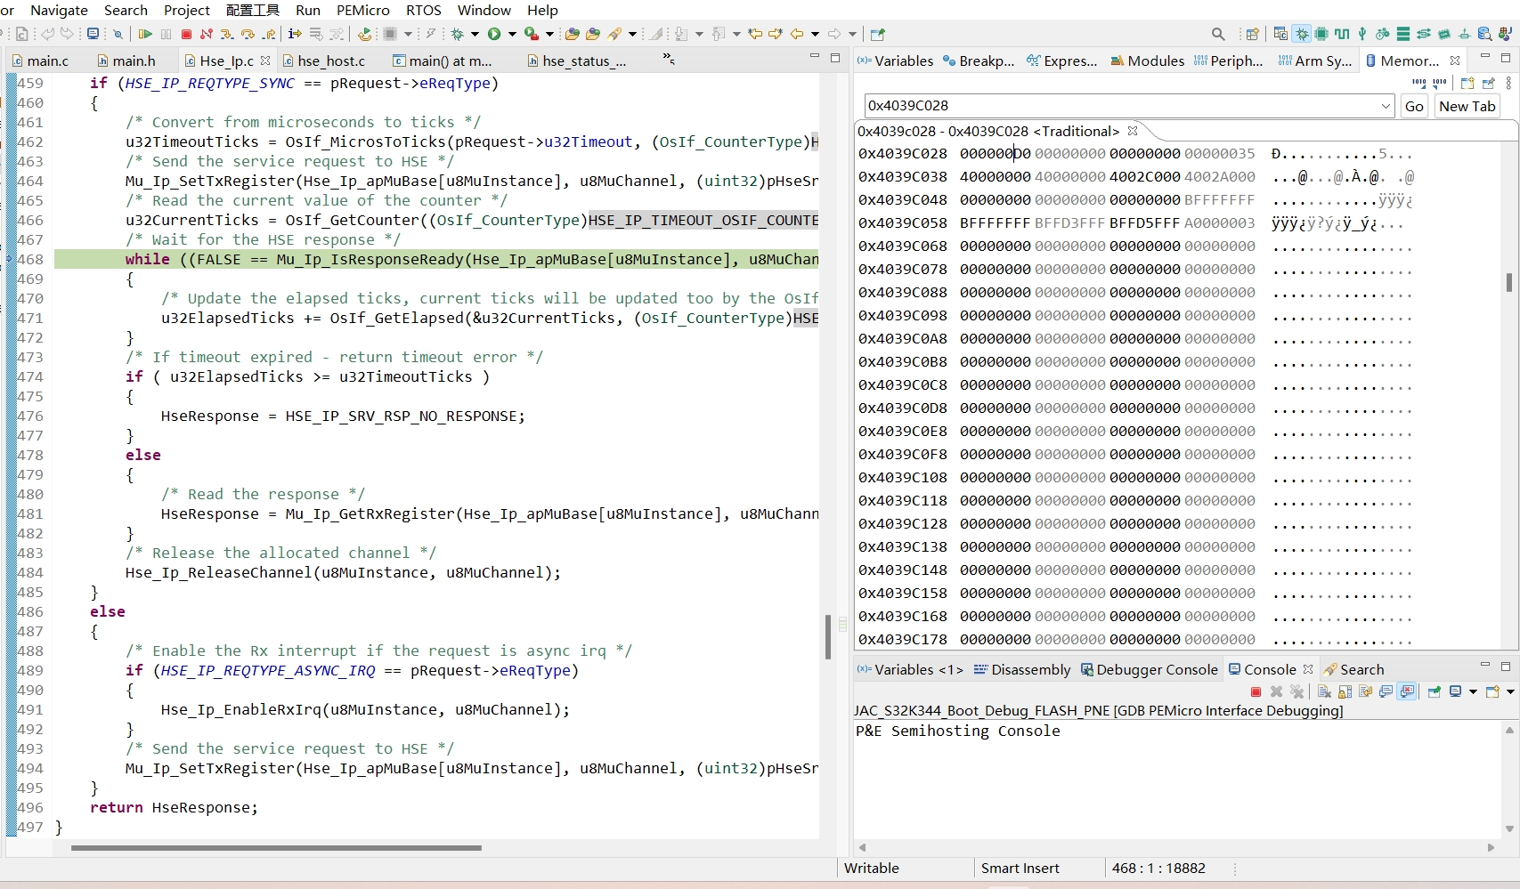Click the Import memory icon in Memory view
Viewport: 1520px width, 889px height.
(1418, 83)
